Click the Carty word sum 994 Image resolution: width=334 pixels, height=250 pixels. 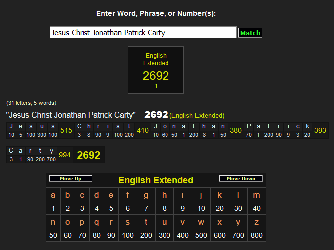pos(65,155)
